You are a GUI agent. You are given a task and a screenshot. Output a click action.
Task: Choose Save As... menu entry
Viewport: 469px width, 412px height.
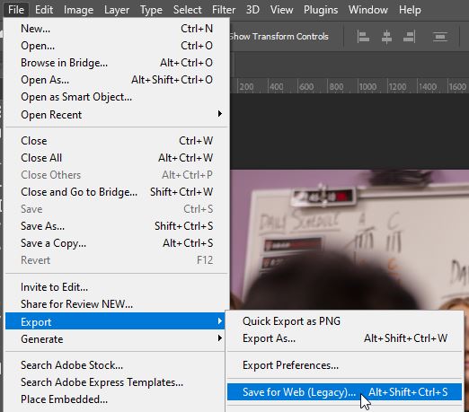click(x=117, y=226)
